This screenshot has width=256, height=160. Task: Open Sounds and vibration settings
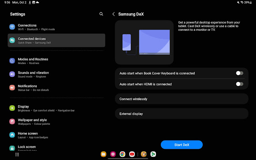pyautogui.click(x=56, y=74)
